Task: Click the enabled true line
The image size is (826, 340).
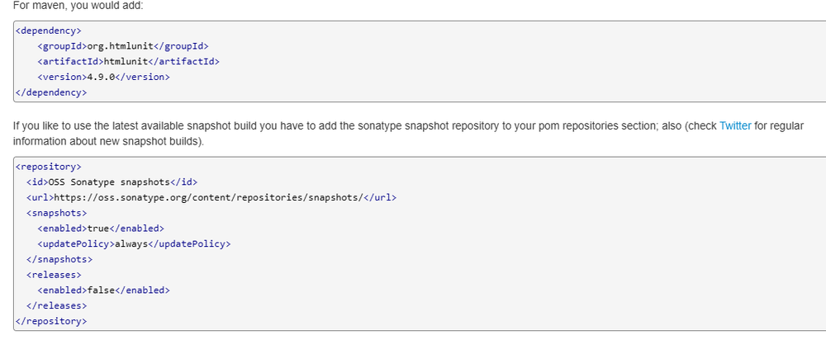Action: (x=101, y=229)
